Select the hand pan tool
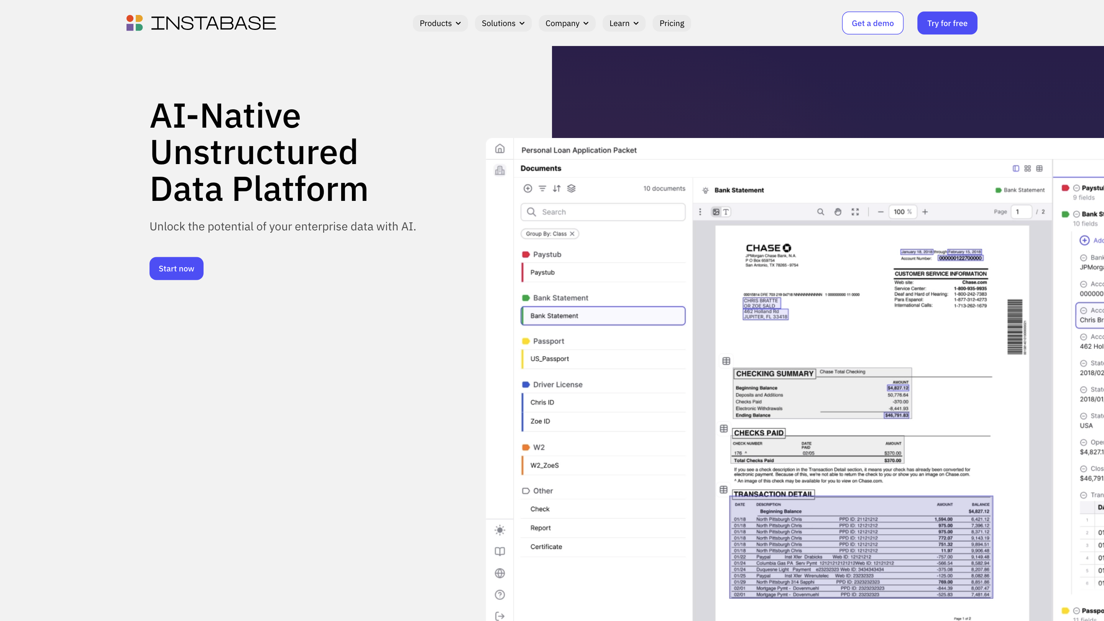1104x621 pixels. tap(838, 212)
